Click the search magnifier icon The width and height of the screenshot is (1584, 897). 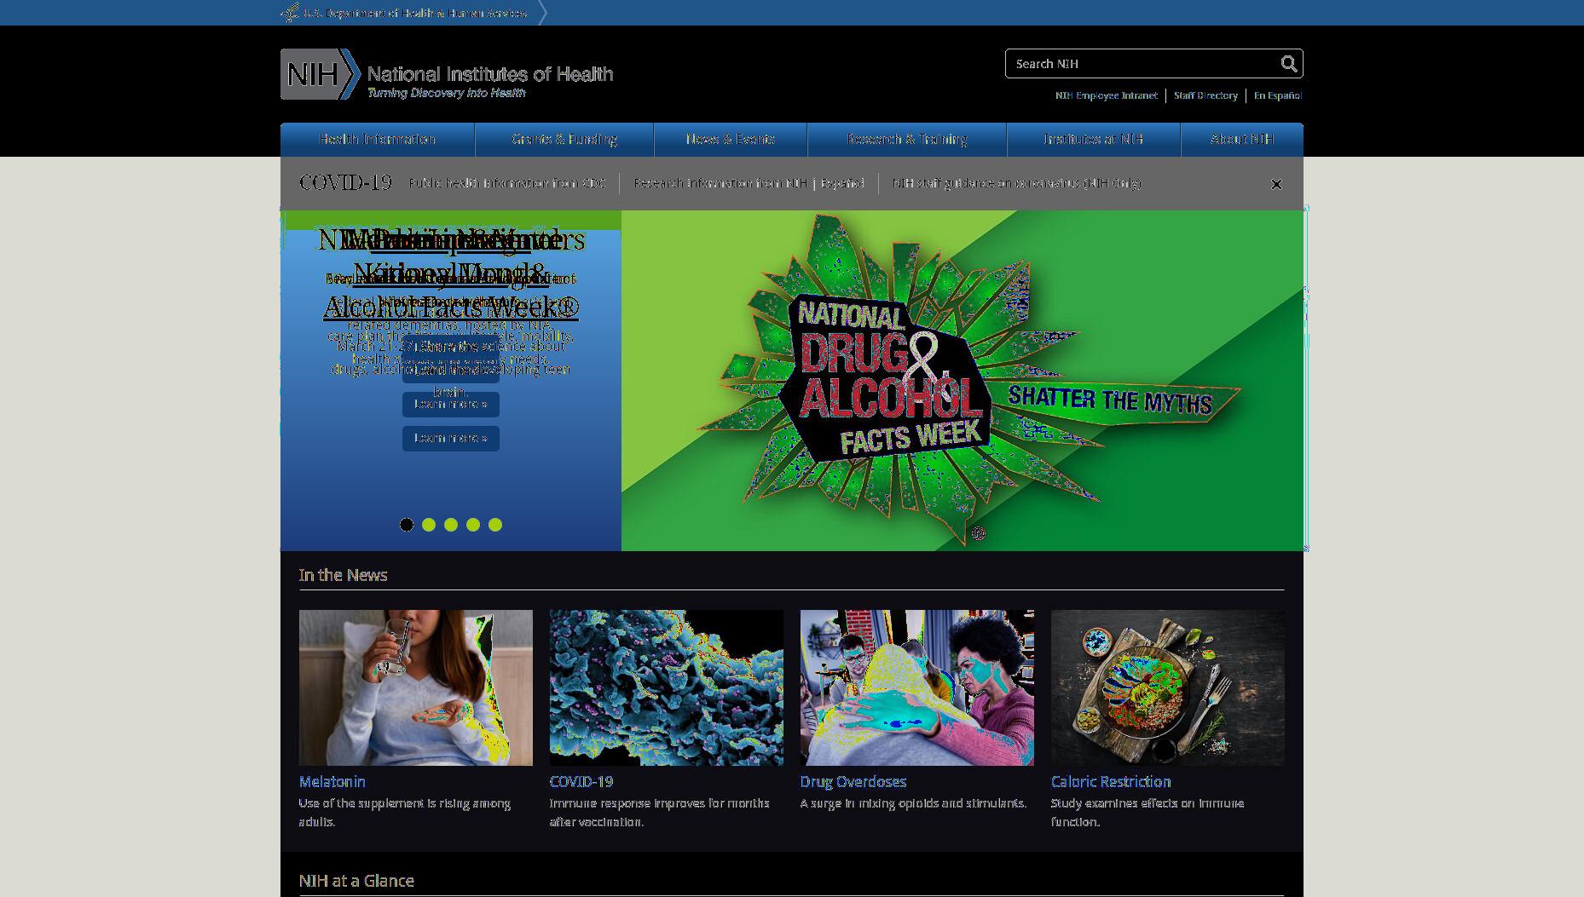[x=1288, y=64]
